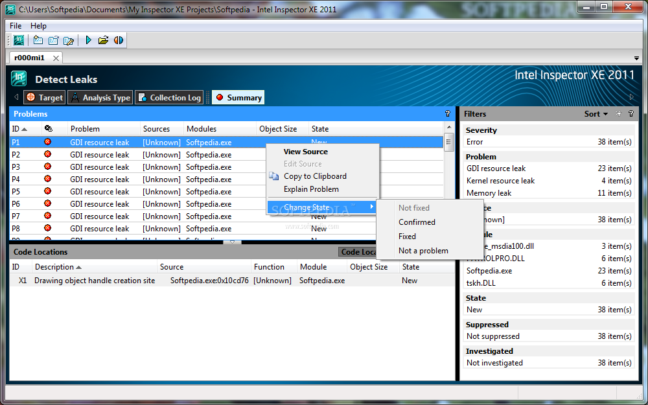Open the Sort dropdown in Filters
The image size is (648, 405).
596,114
